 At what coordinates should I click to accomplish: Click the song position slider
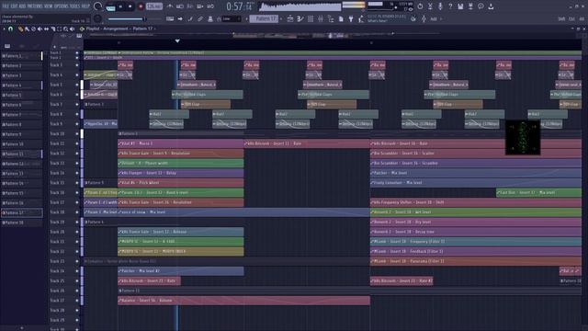pyautogui.click(x=127, y=19)
